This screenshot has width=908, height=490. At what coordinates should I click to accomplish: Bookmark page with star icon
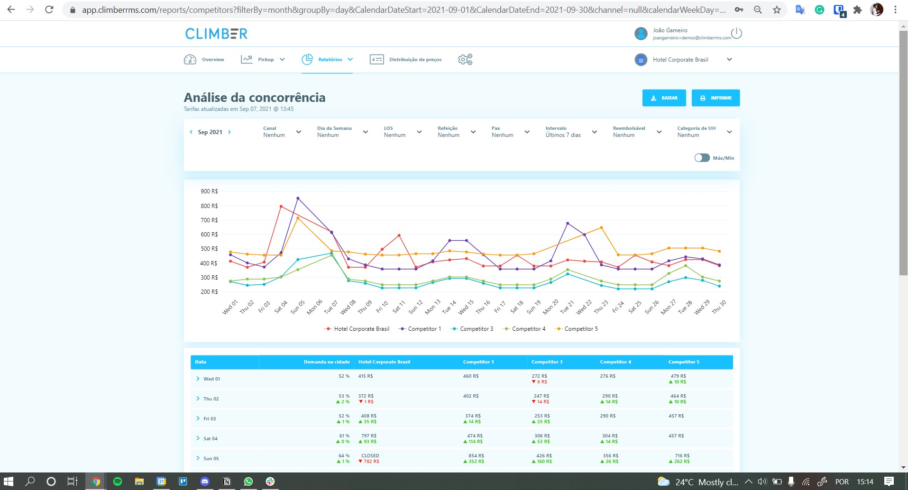coord(777,9)
